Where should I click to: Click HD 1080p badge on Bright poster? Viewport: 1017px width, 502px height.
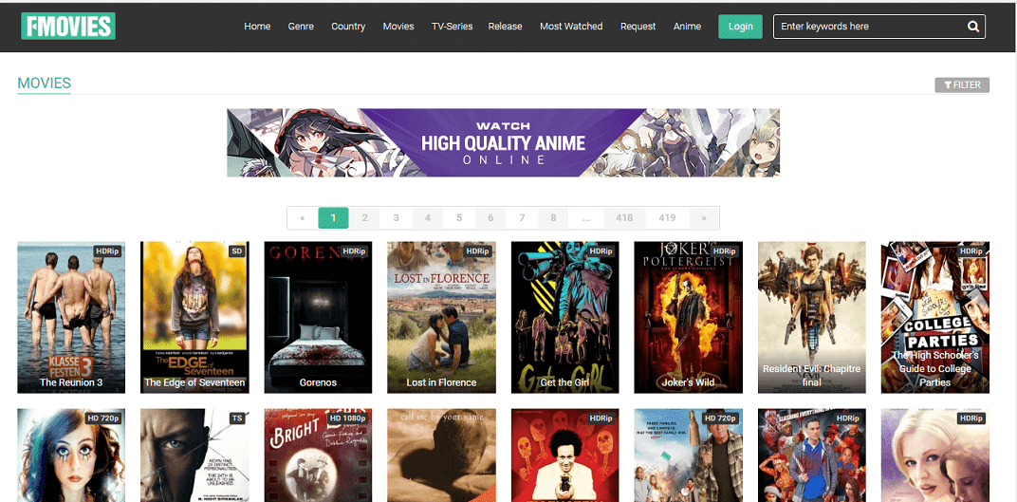[x=348, y=418]
